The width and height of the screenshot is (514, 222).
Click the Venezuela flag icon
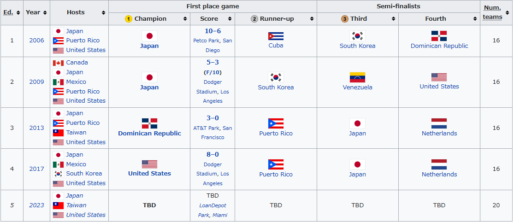(357, 77)
